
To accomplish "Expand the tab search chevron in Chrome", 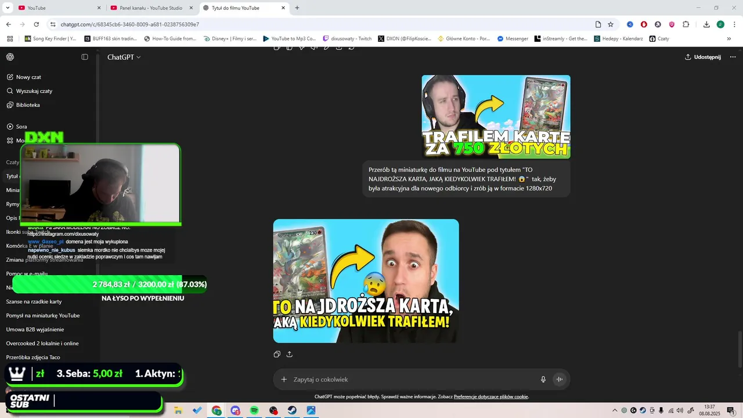I will point(8,8).
